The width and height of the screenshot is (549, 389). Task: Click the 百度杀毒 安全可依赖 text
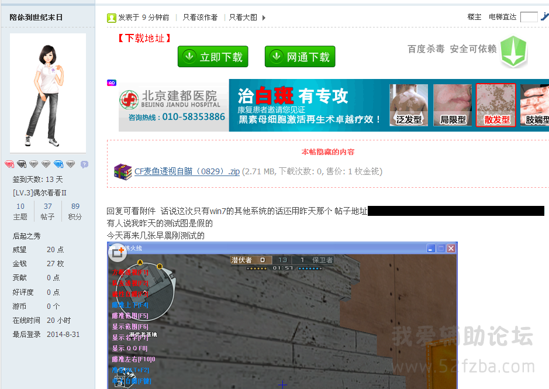click(452, 49)
